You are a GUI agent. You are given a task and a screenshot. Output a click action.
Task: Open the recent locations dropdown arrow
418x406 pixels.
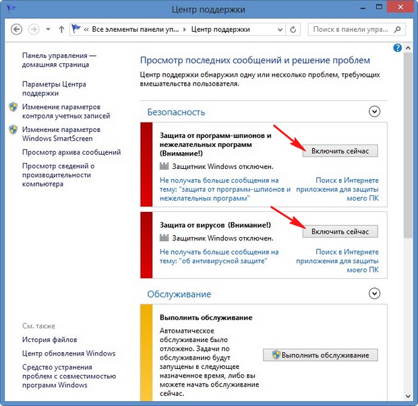48,29
